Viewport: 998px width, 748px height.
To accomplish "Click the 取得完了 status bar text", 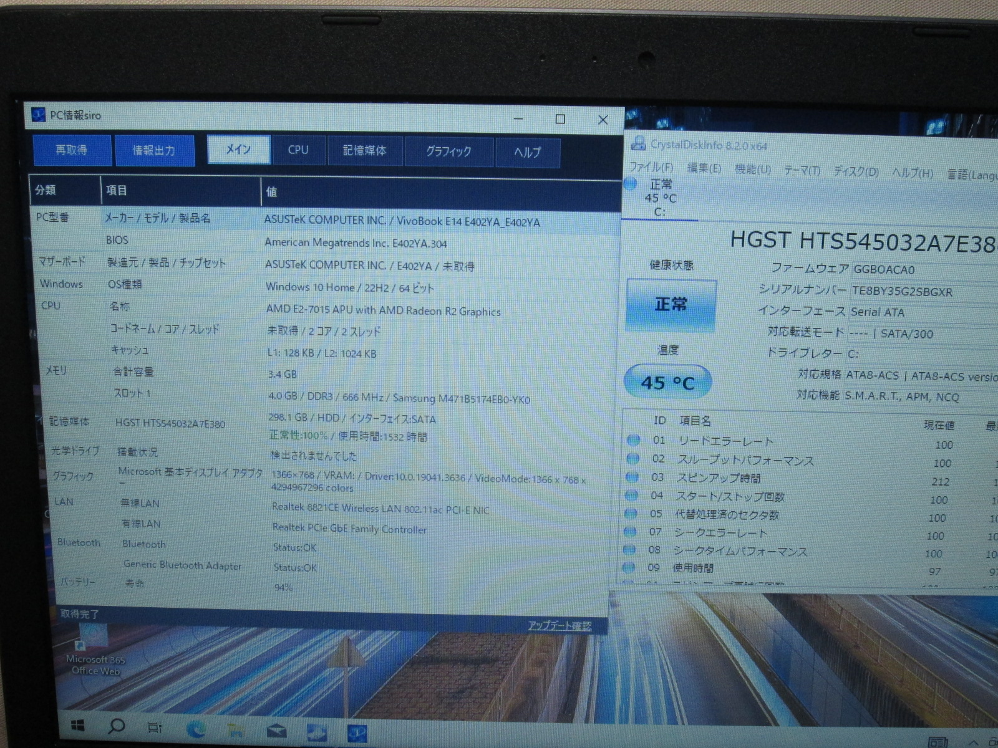I will pyautogui.click(x=79, y=614).
